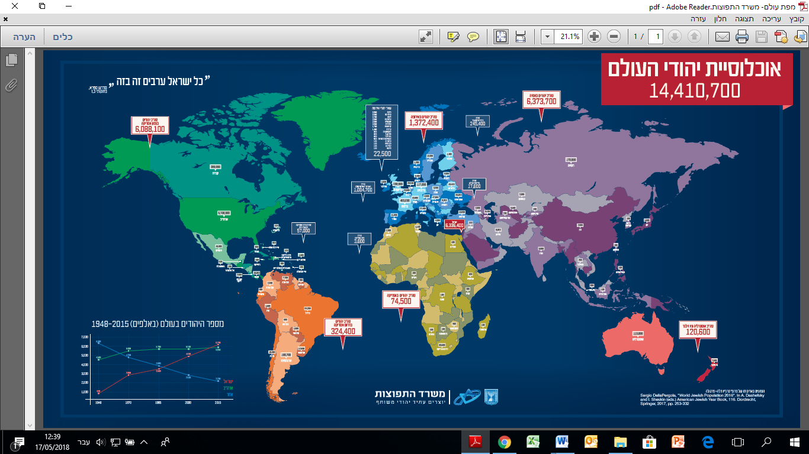Click the page number input field

coord(656,37)
